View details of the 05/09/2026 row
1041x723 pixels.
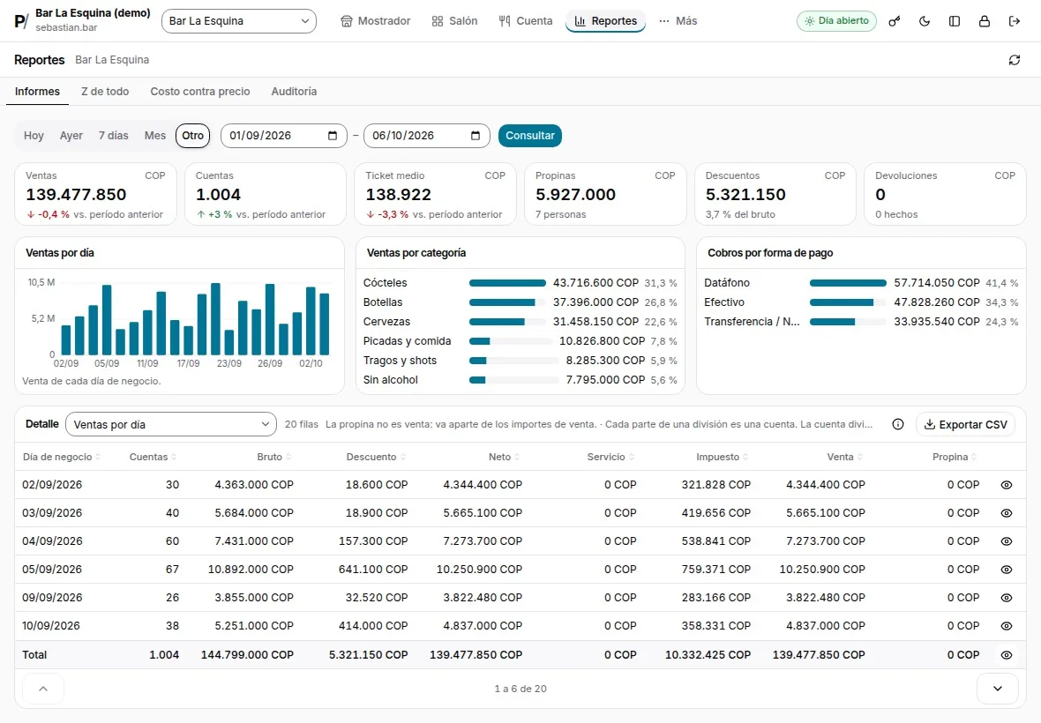pos(1007,569)
